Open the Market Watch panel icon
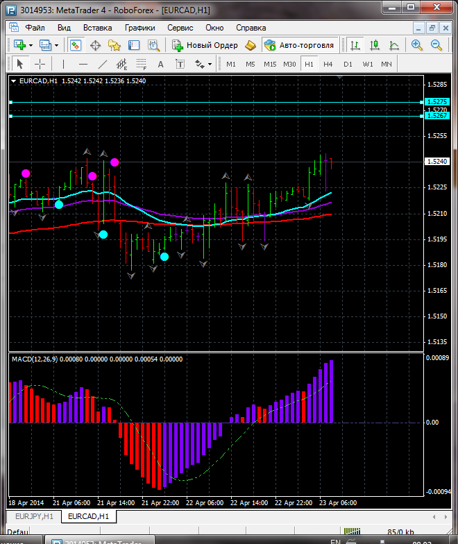 [76, 45]
